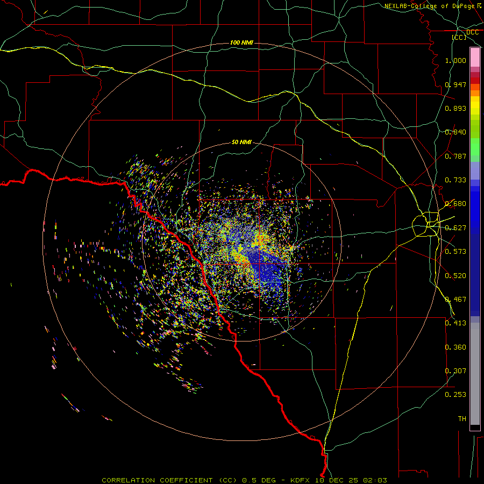Click the "50 NMI" range ring label
Screen dimensions: 484x484
(x=241, y=142)
